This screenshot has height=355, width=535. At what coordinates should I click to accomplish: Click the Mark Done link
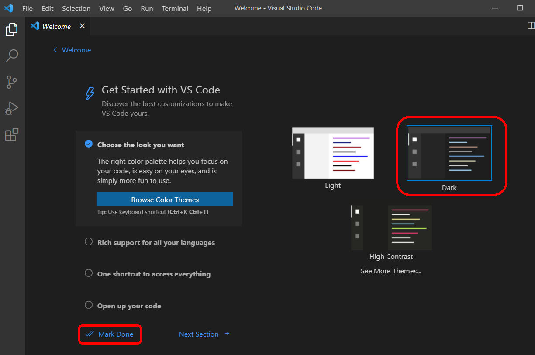click(x=116, y=334)
